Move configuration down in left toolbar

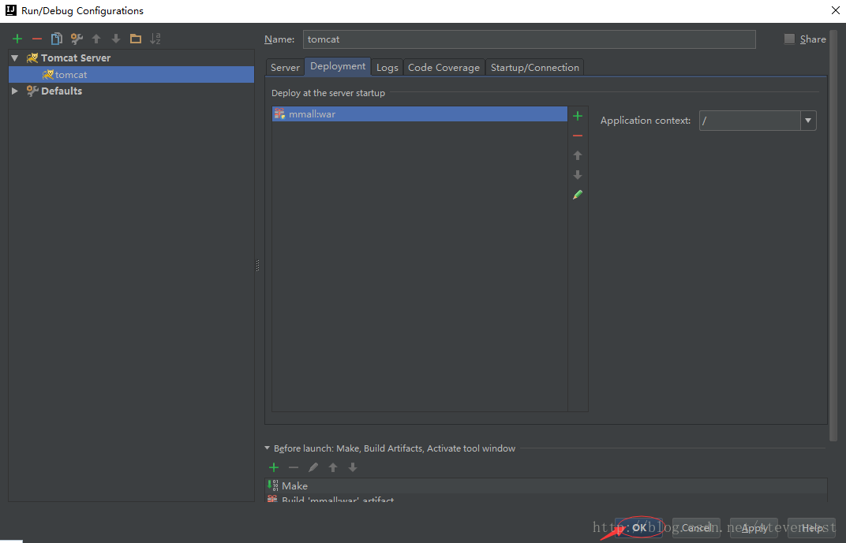pyautogui.click(x=115, y=39)
